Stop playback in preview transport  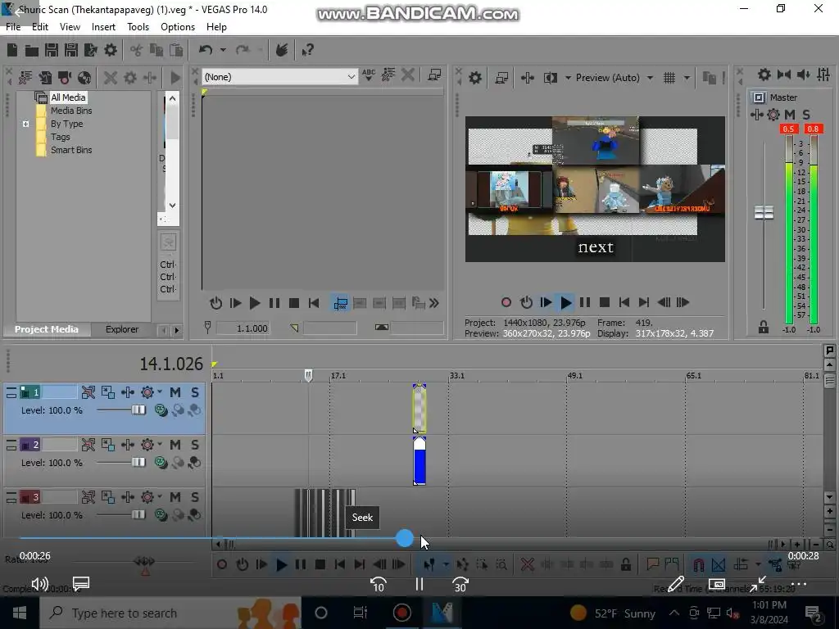point(605,303)
